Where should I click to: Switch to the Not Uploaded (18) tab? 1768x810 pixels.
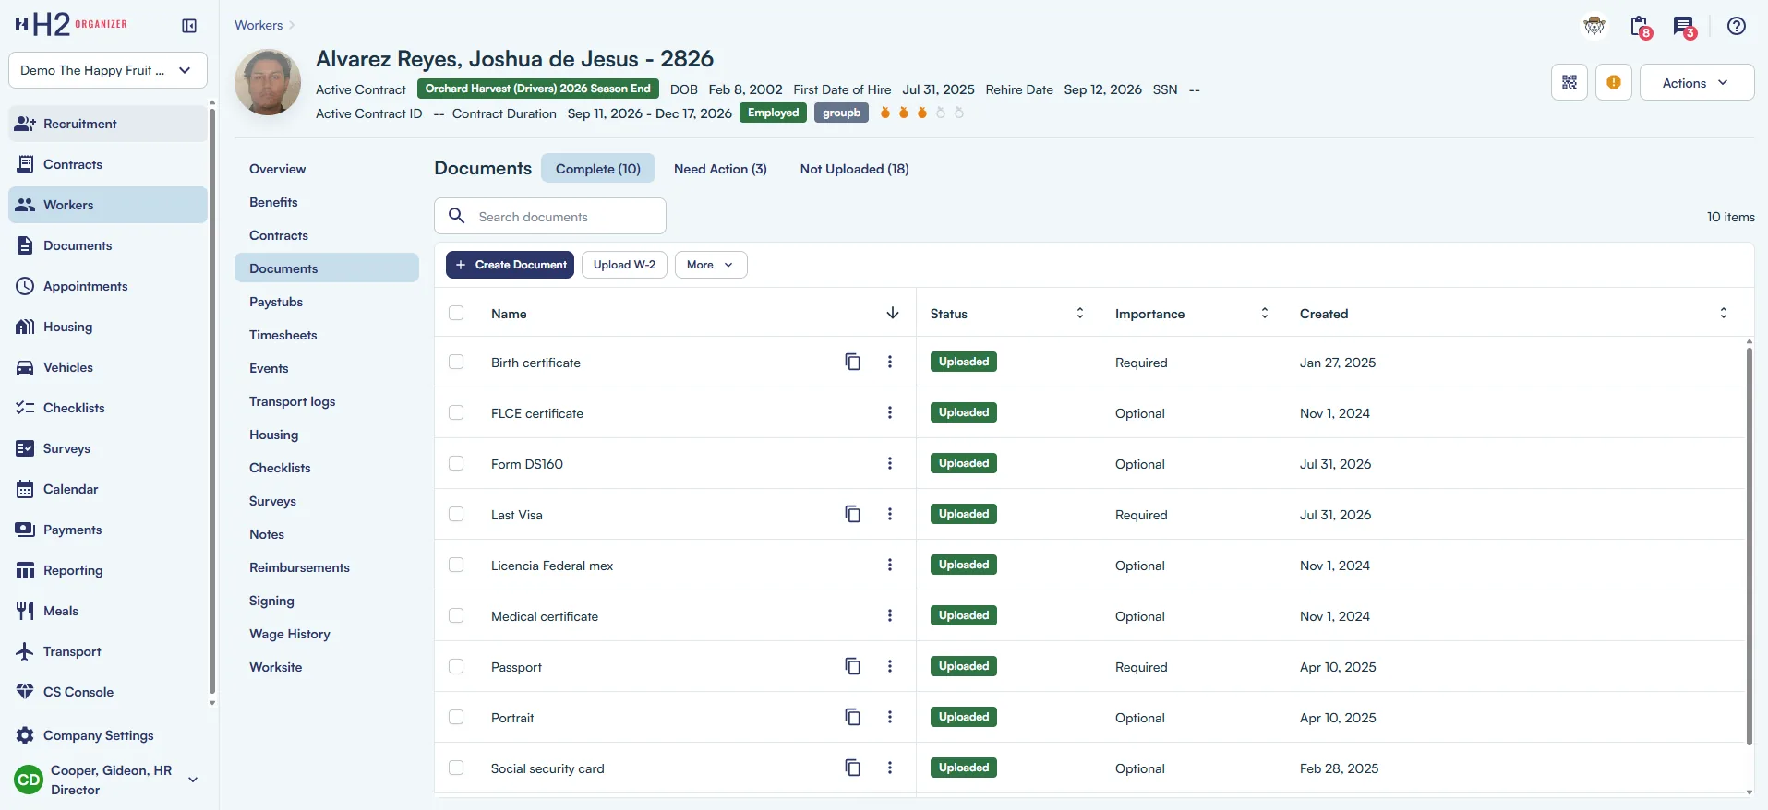854,169
